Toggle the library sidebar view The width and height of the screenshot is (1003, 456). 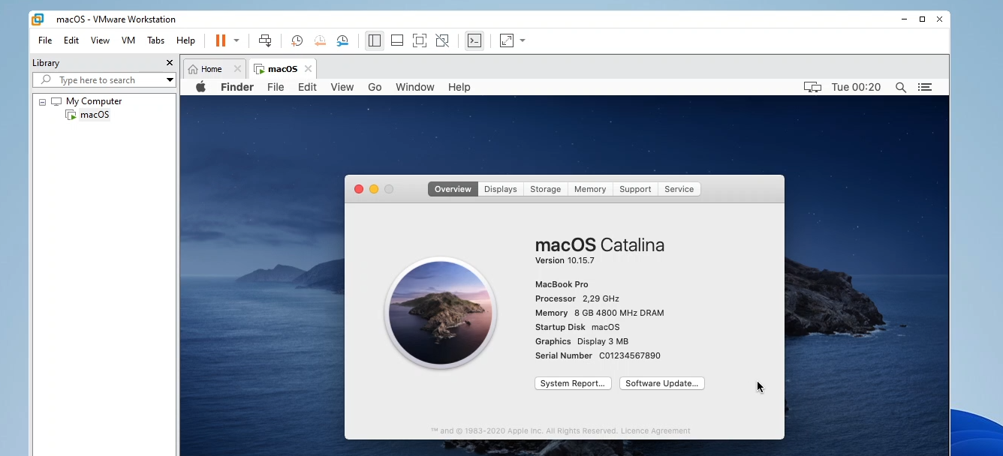pos(375,40)
